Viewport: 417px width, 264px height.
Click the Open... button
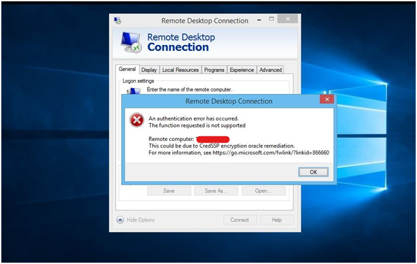264,191
